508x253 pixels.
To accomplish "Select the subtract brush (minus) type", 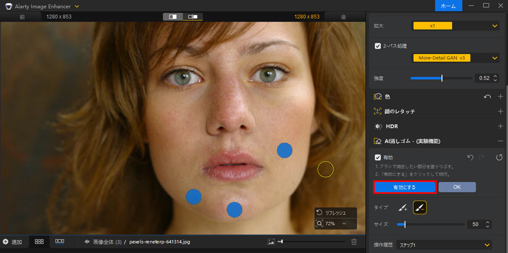I will (x=420, y=207).
